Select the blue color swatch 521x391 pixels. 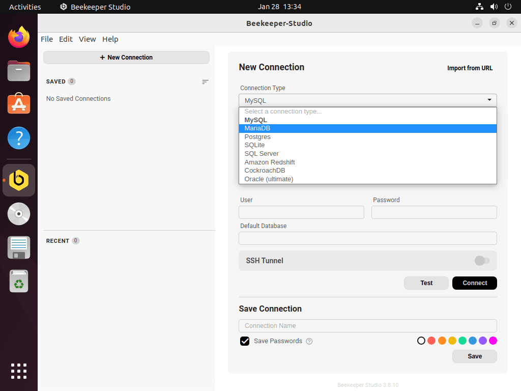(x=473, y=341)
